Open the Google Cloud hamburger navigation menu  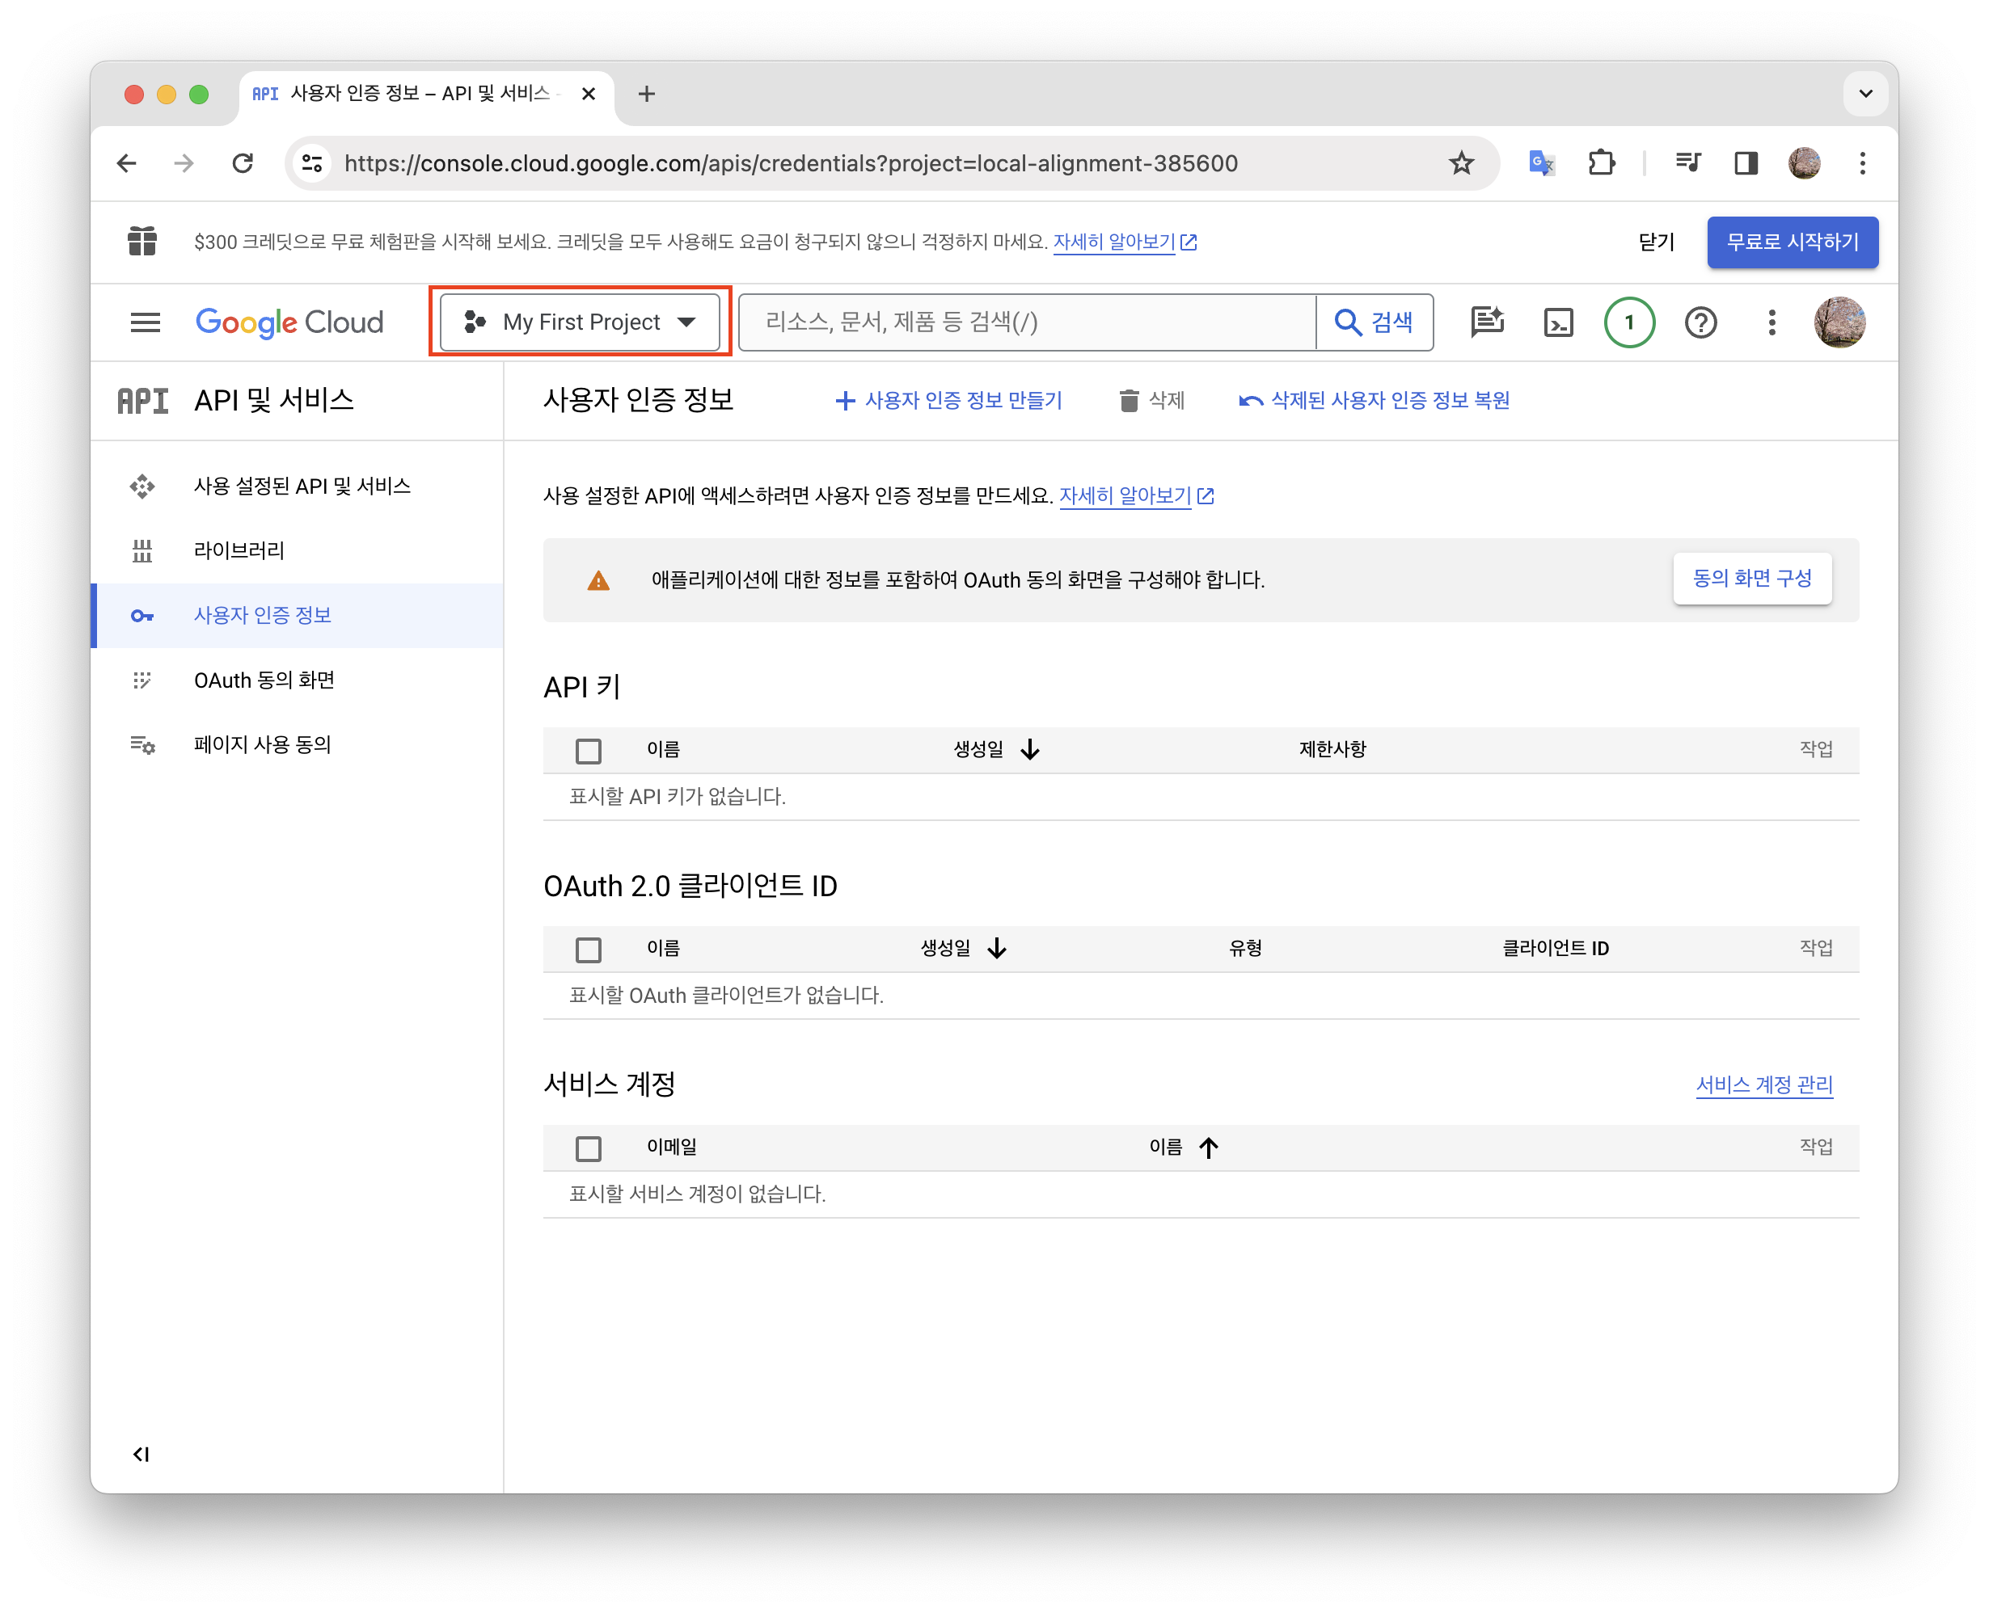point(145,322)
